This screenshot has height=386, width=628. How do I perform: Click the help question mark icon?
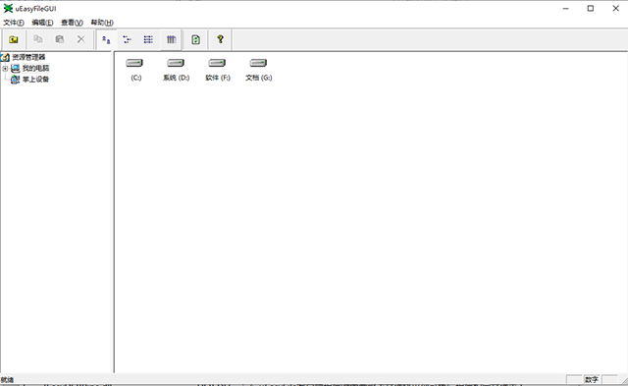220,39
